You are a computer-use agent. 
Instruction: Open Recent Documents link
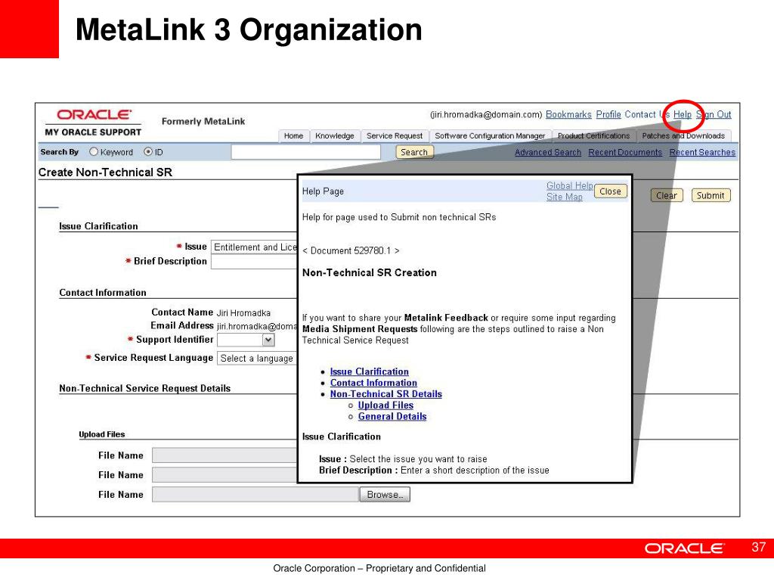[625, 153]
